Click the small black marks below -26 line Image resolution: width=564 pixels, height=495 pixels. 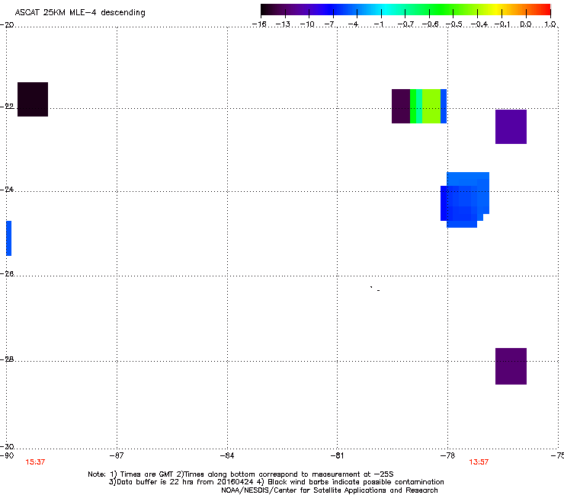coord(375,289)
